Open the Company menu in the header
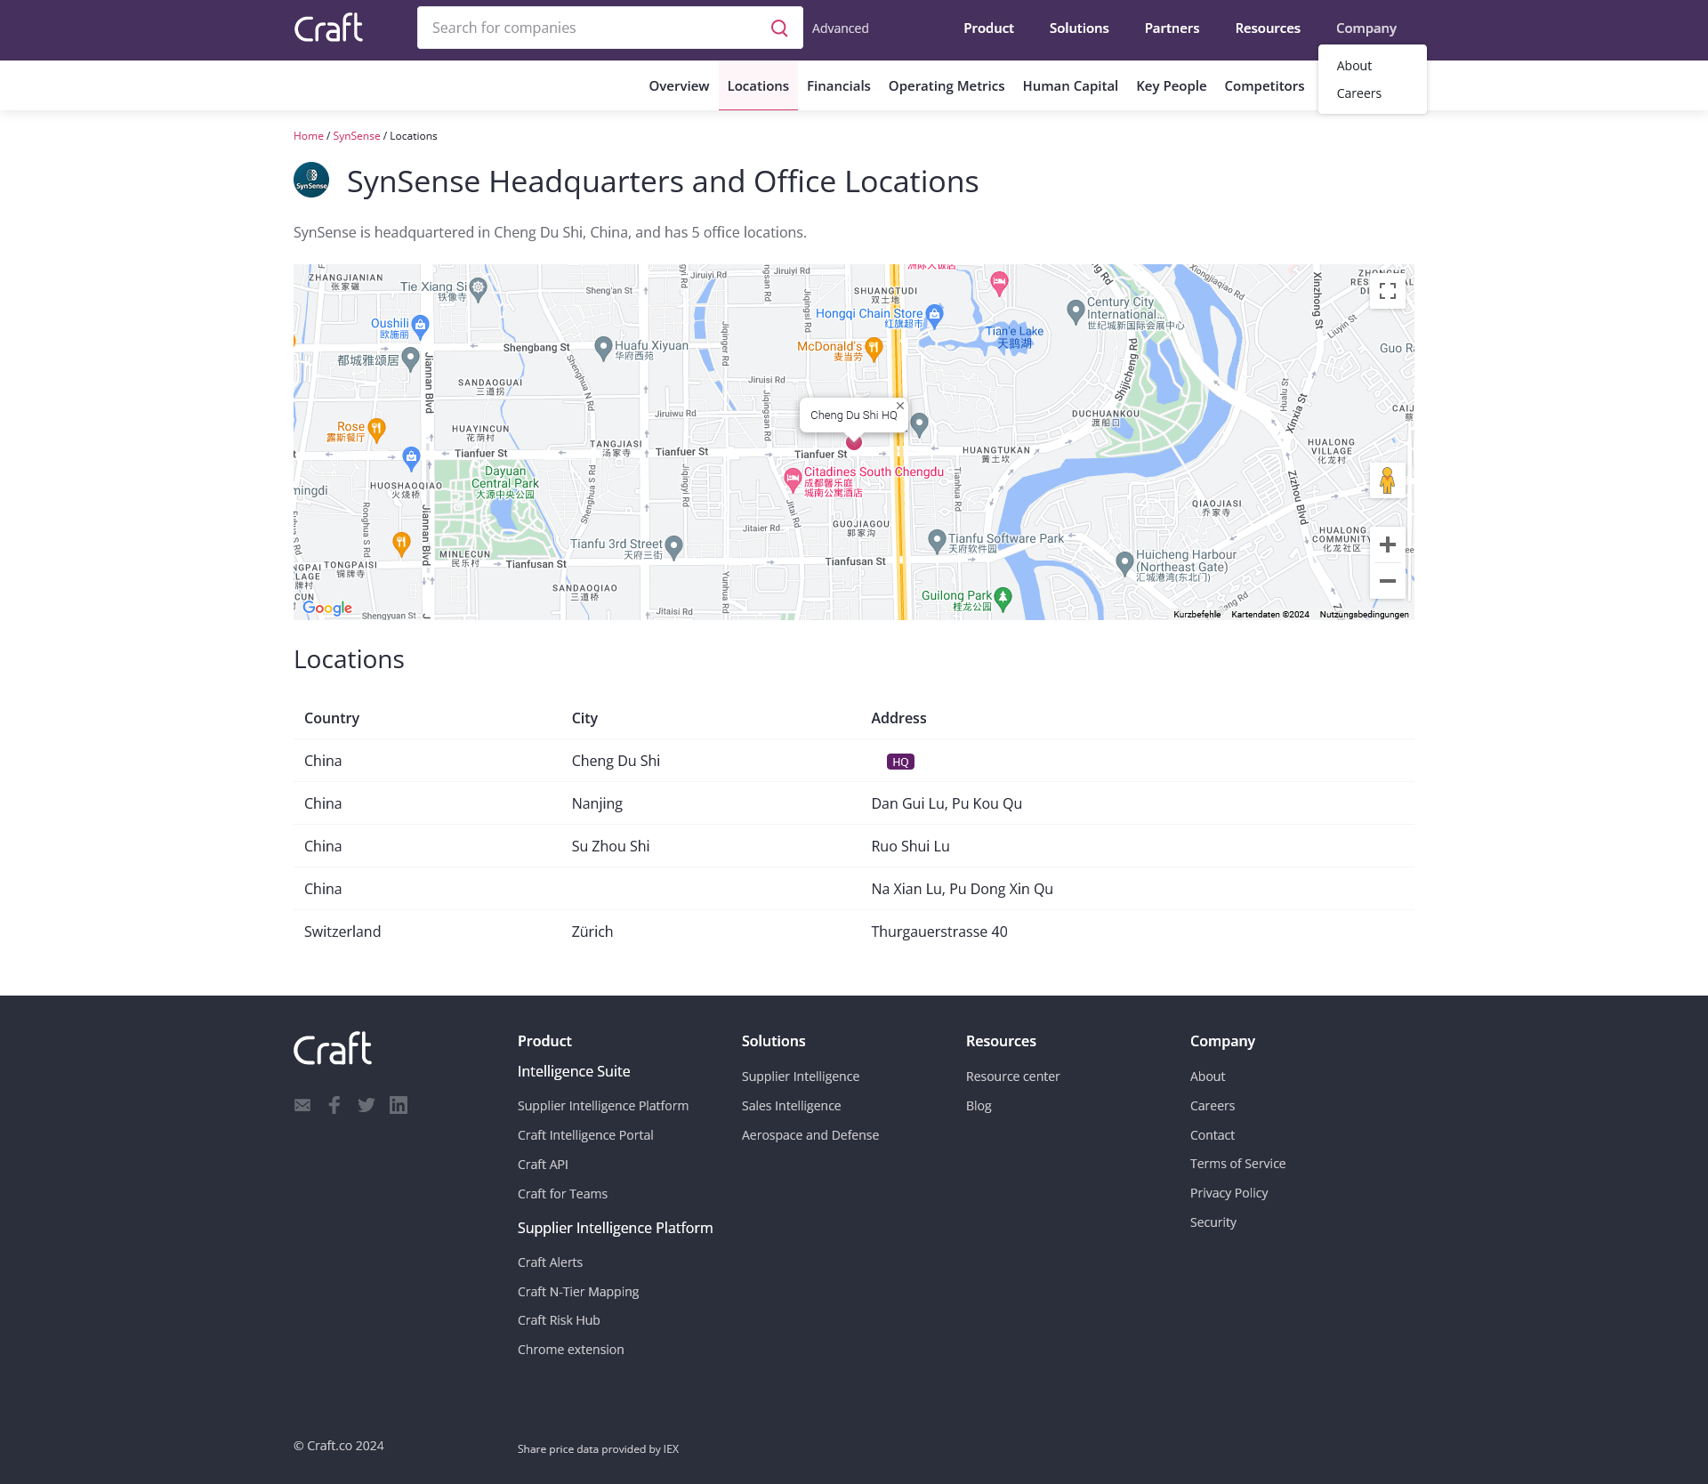Image resolution: width=1708 pixels, height=1484 pixels. click(x=1366, y=28)
